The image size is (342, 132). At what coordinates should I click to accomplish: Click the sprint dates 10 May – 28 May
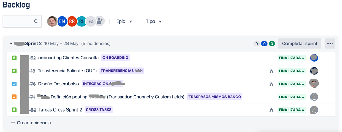pos(61,43)
